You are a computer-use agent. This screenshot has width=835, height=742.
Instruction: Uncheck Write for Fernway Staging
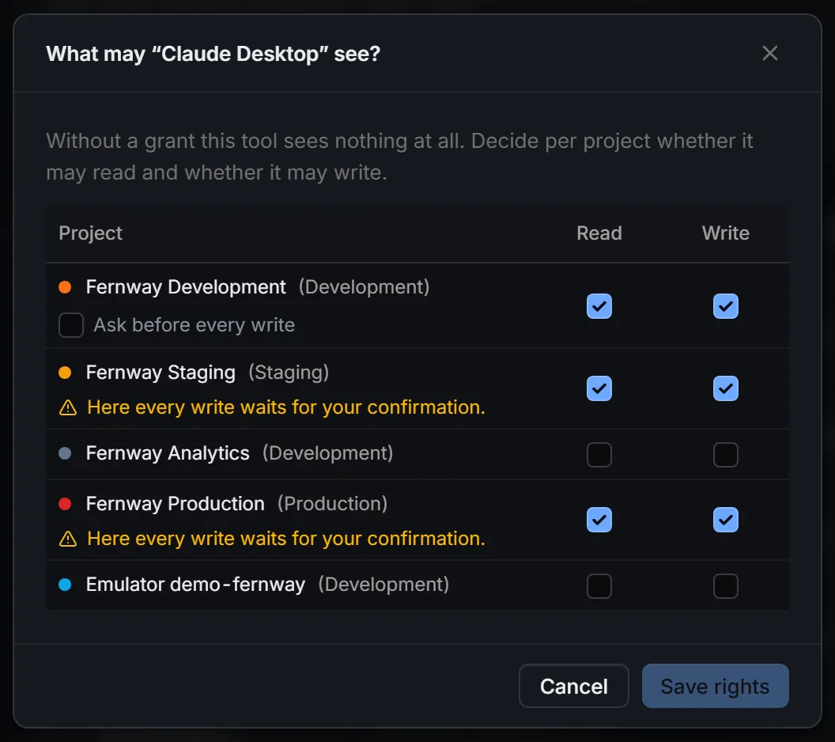click(725, 388)
